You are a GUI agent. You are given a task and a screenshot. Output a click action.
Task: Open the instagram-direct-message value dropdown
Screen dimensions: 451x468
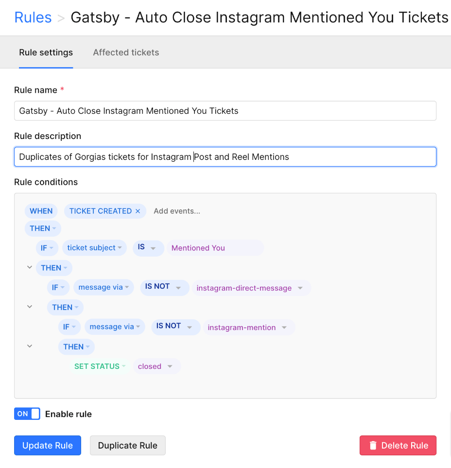click(251, 288)
